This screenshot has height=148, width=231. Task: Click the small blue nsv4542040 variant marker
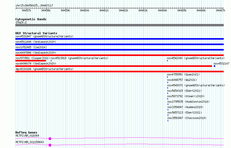[167, 61]
